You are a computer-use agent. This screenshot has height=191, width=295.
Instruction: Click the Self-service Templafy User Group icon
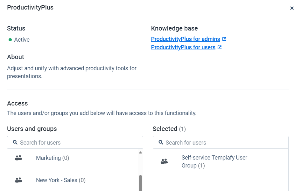pos(164,161)
